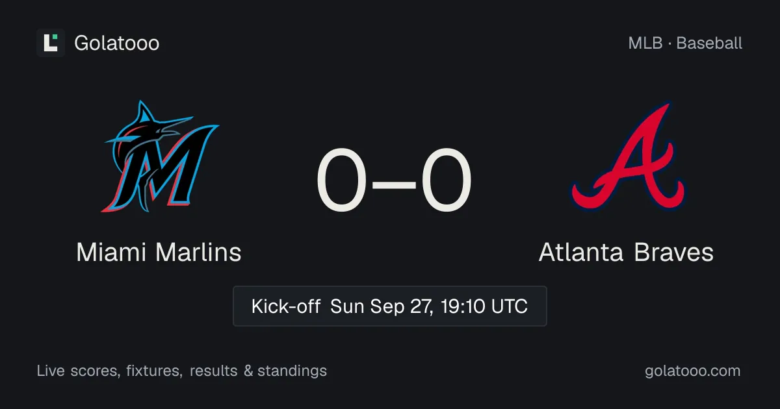This screenshot has width=780, height=409.
Task: Click the fixtures word in the footer
Action: point(153,371)
